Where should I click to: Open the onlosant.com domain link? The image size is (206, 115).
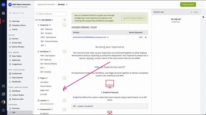coord(89,37)
